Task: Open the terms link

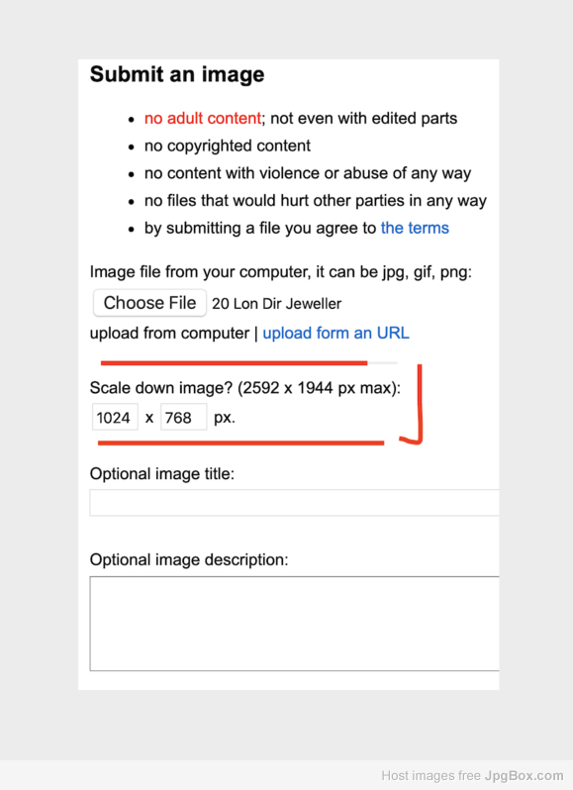Action: click(415, 229)
